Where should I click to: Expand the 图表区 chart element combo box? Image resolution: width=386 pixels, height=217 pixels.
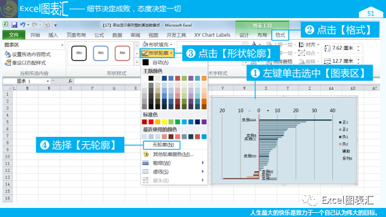coord(62,45)
